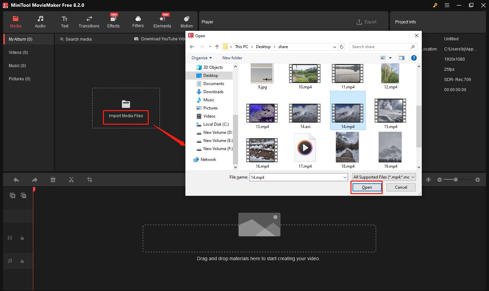489x291 pixels.
Task: Adjust the timeline zoom slider handle
Action: tap(456, 180)
